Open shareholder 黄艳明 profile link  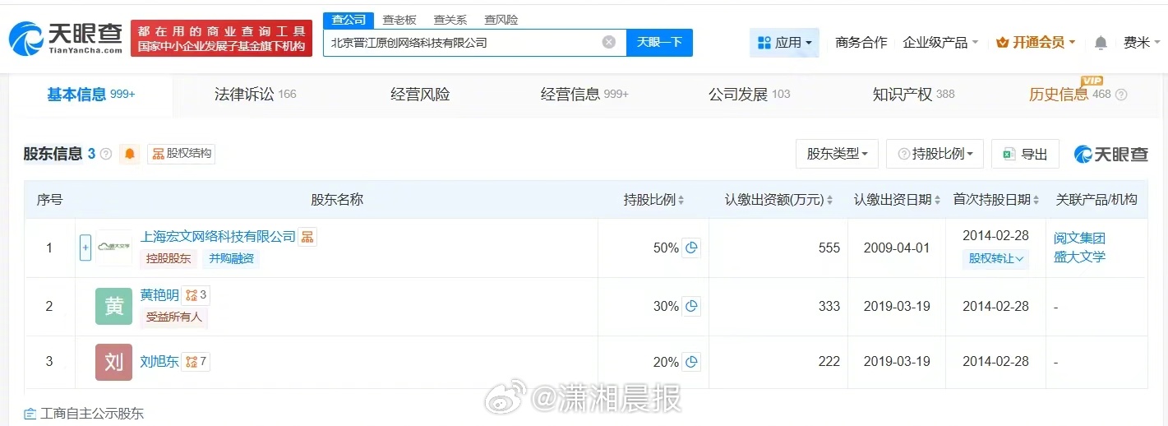[x=159, y=295]
